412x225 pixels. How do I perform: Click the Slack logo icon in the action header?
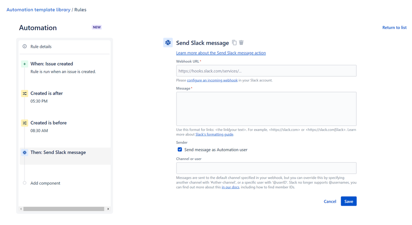[168, 42]
